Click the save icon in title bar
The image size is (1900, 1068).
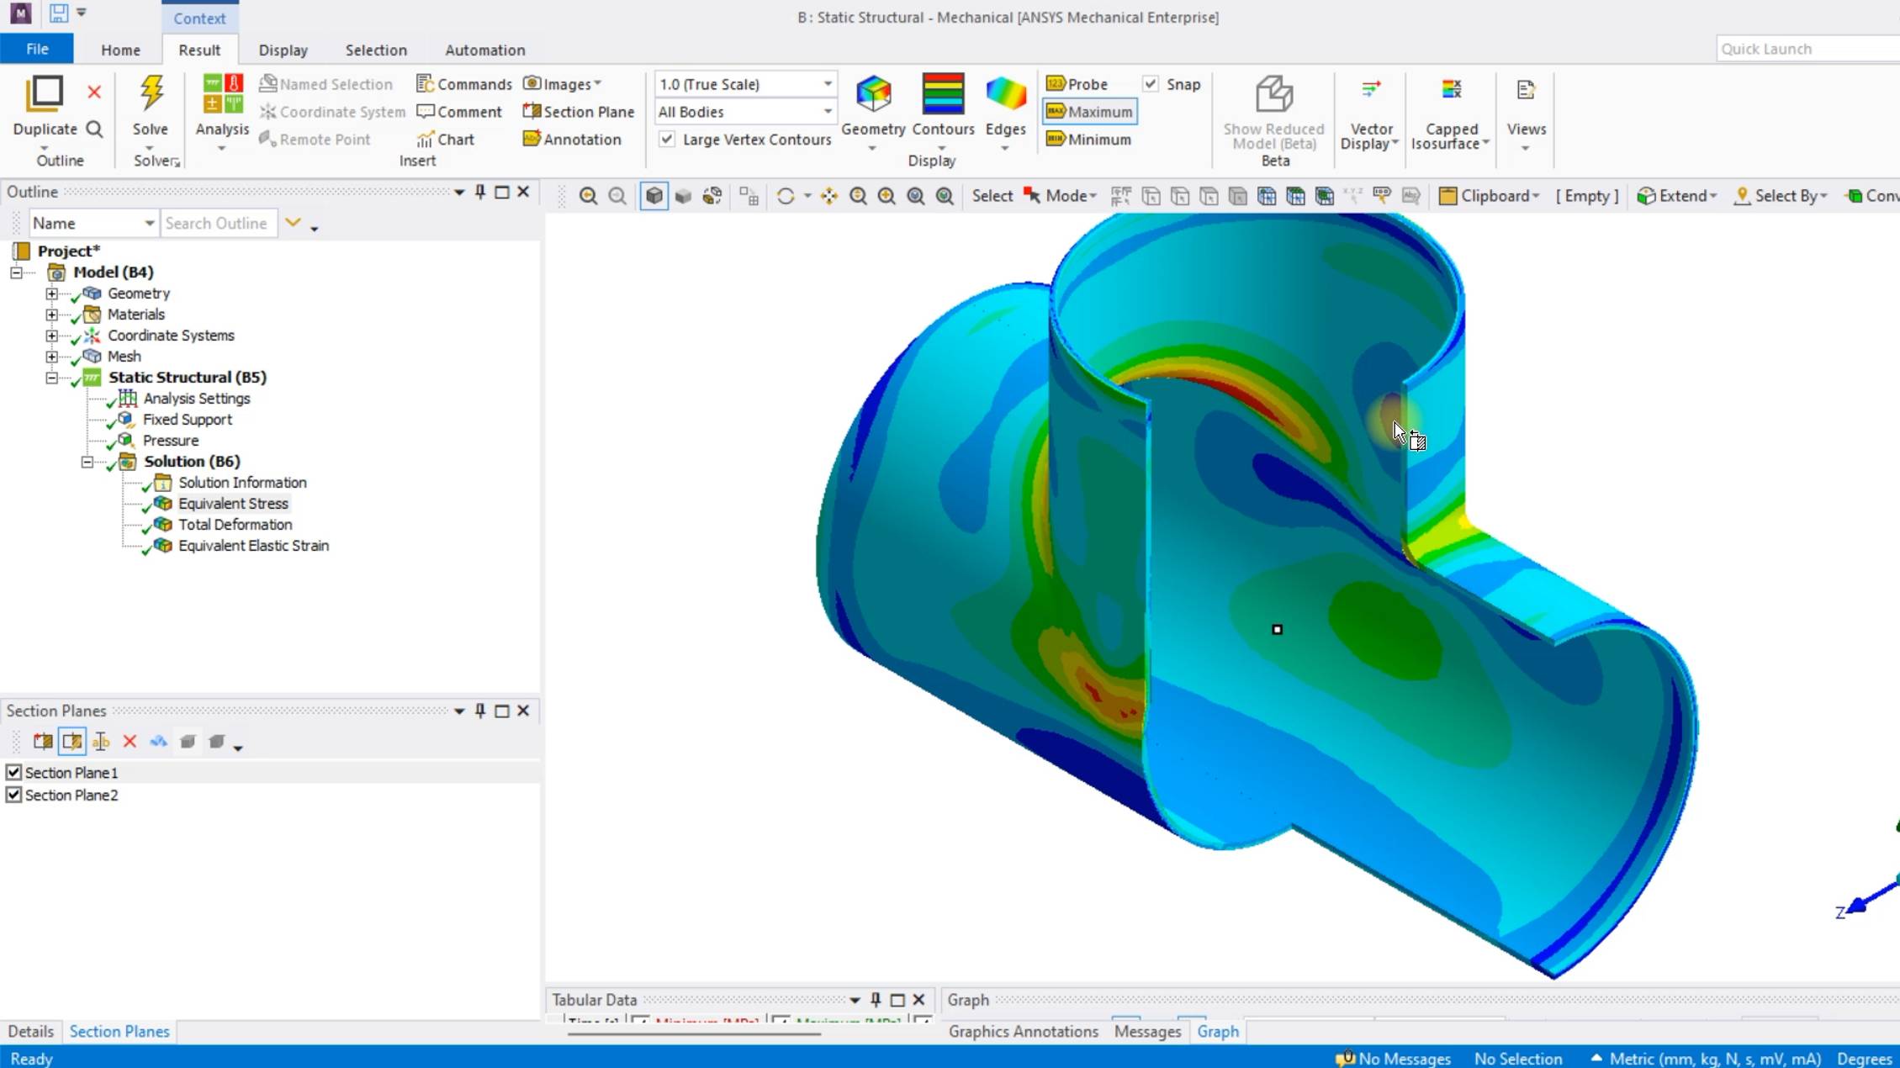click(x=58, y=13)
